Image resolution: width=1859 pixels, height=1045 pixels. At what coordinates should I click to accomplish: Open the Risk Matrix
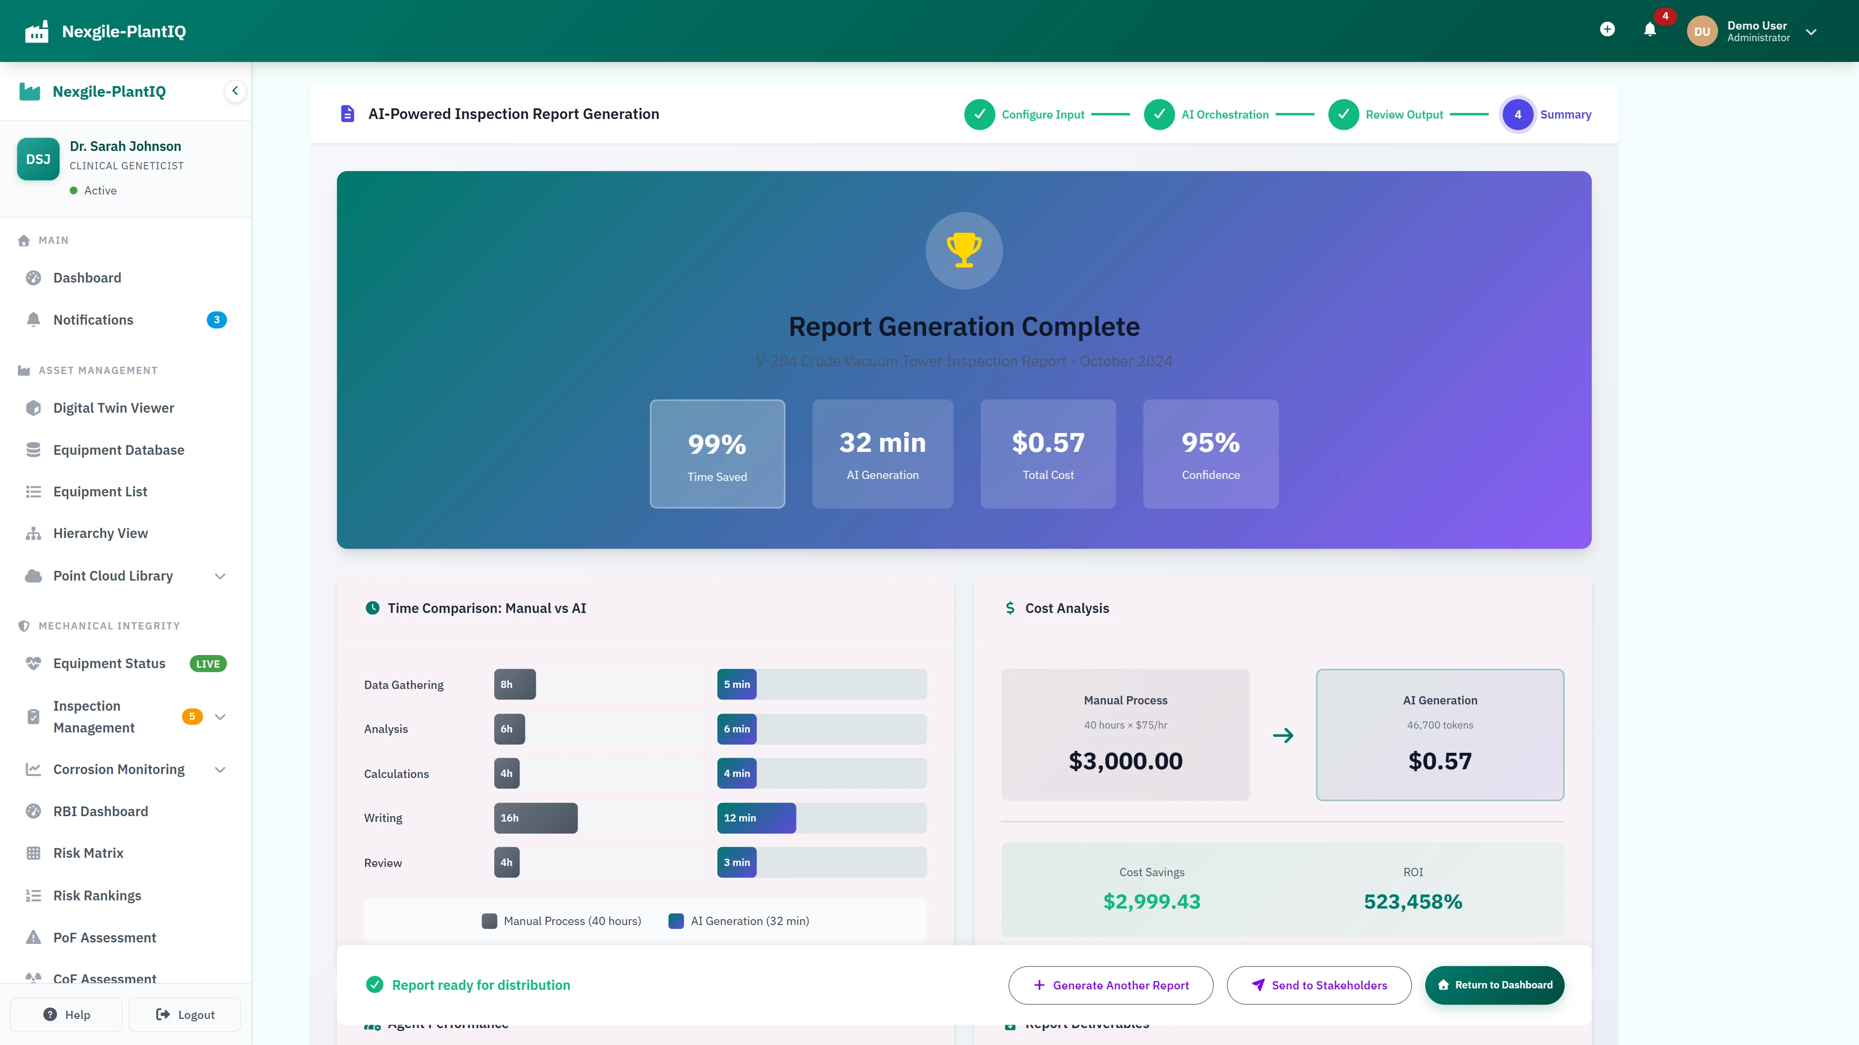point(88,852)
